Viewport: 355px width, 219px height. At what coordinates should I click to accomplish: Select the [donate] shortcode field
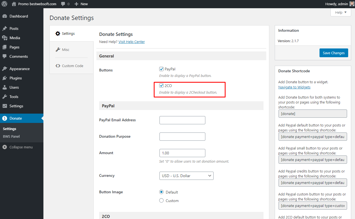(x=313, y=114)
